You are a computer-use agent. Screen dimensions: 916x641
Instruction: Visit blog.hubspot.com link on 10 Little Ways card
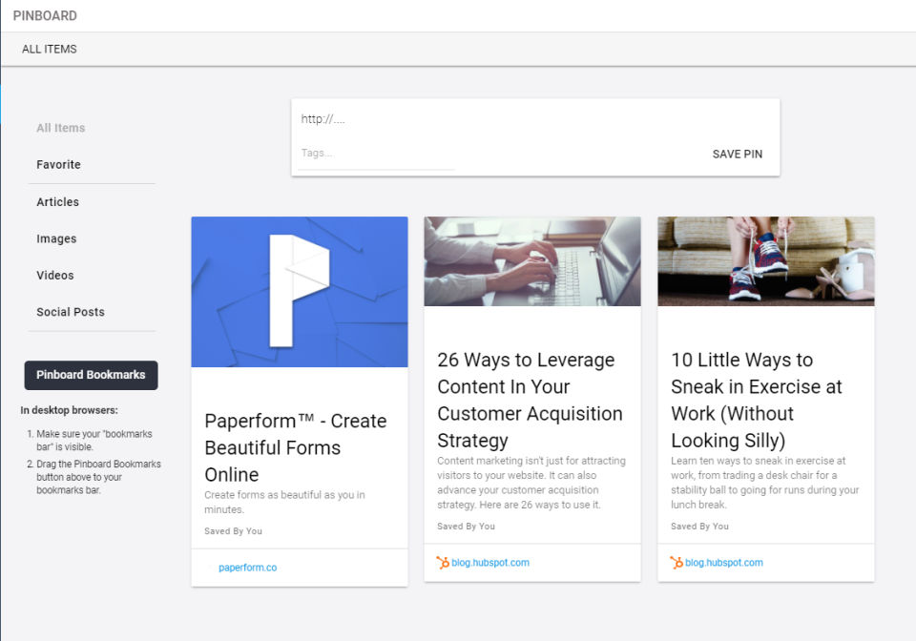coord(724,563)
